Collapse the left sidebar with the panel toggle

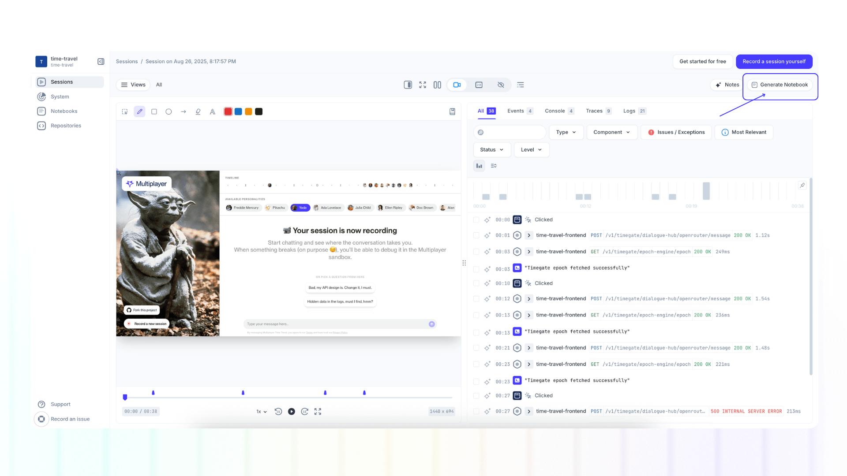[101, 62]
